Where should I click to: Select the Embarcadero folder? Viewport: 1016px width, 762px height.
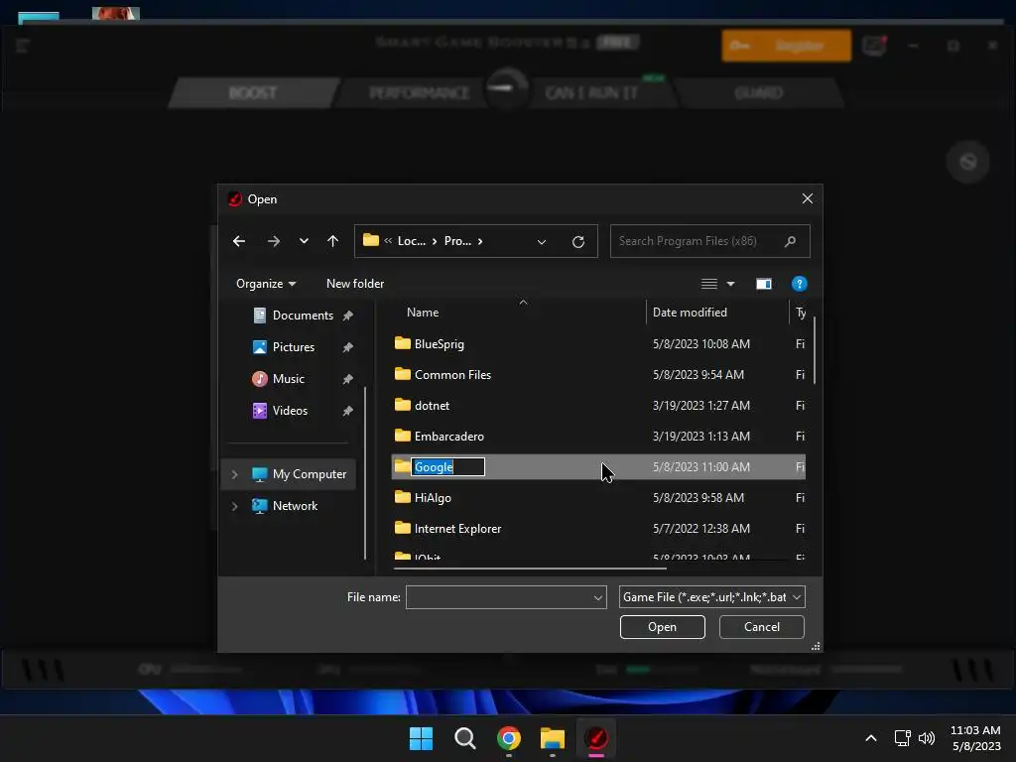[x=448, y=437]
